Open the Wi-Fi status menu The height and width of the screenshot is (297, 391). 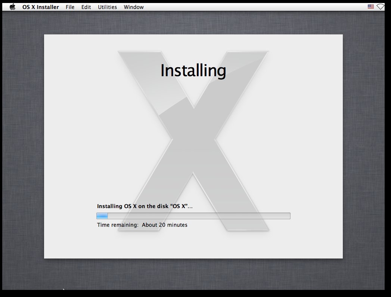click(x=380, y=7)
